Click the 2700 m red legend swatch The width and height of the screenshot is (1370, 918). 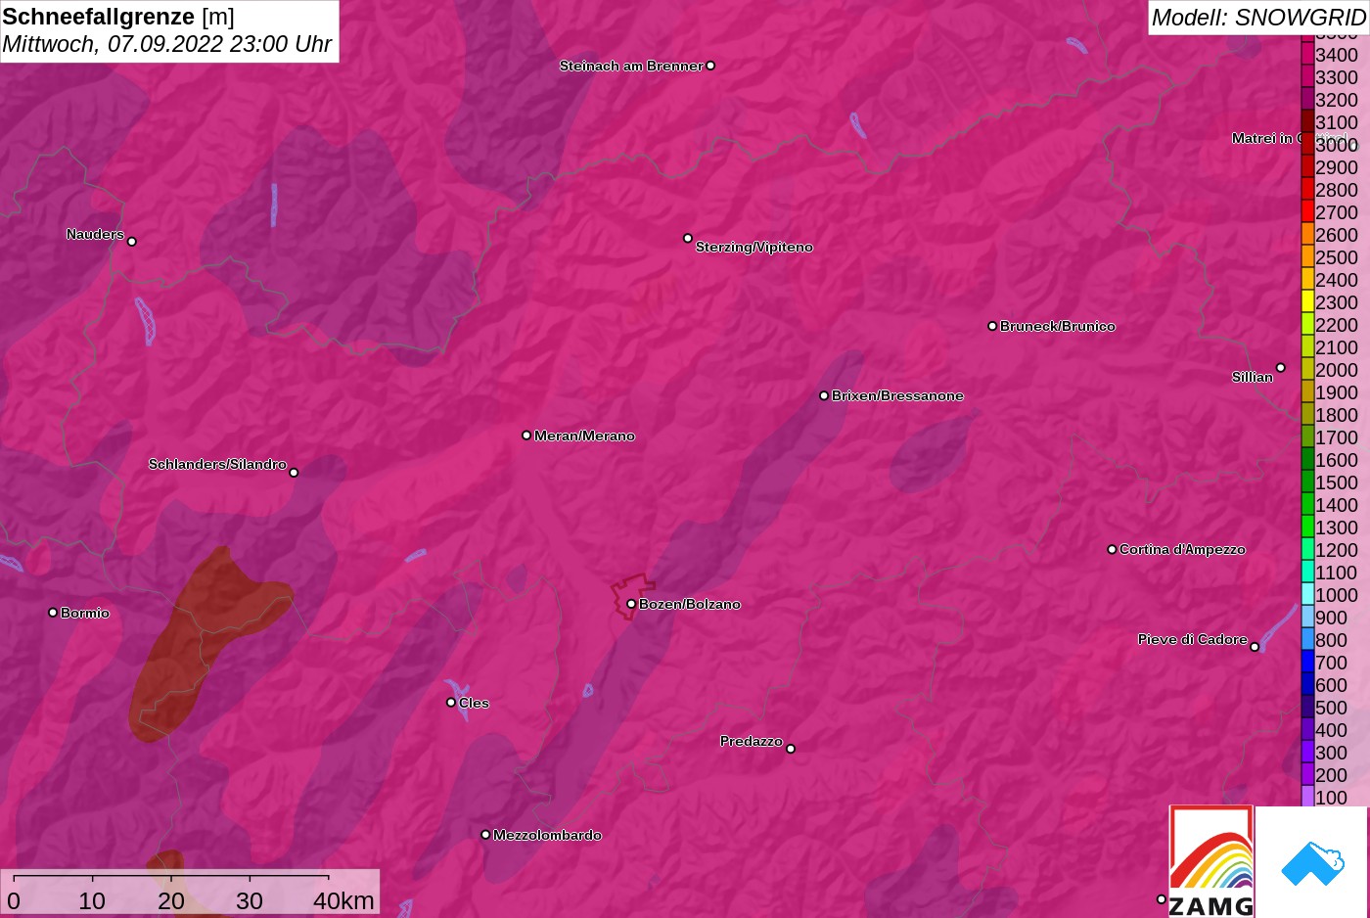[x=1307, y=211]
